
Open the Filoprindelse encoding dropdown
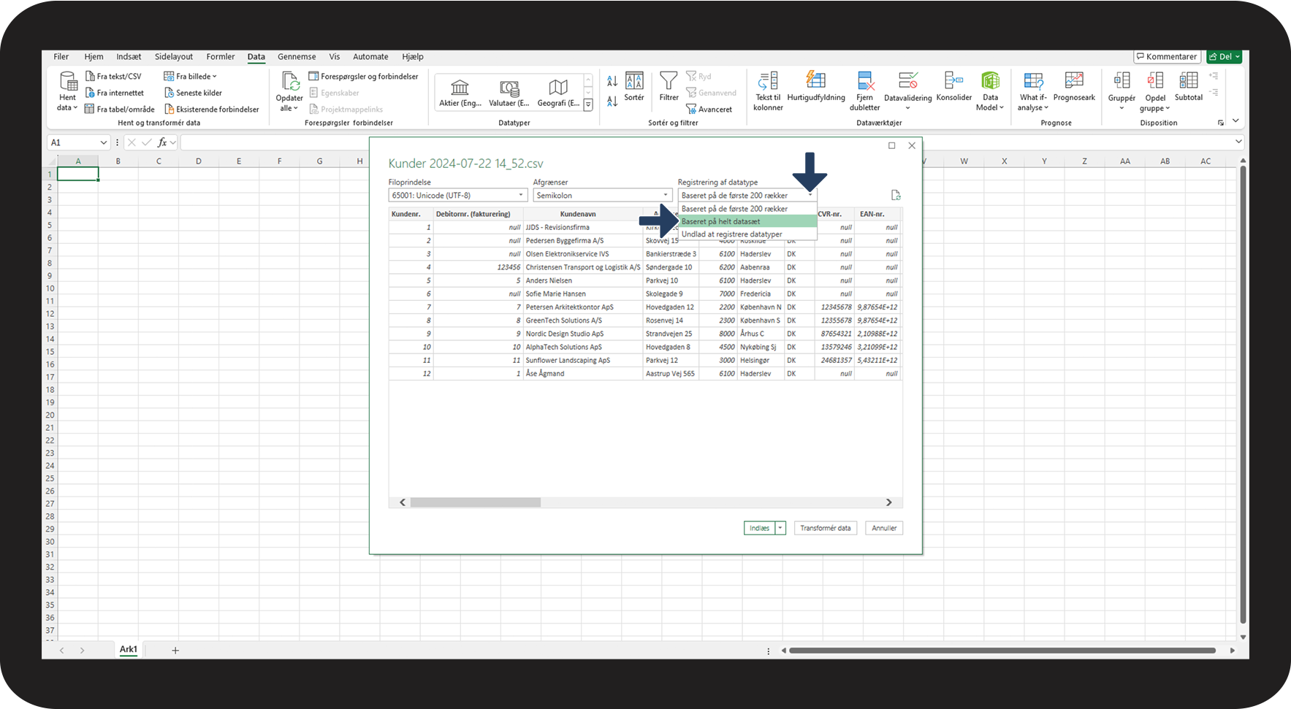coord(457,195)
